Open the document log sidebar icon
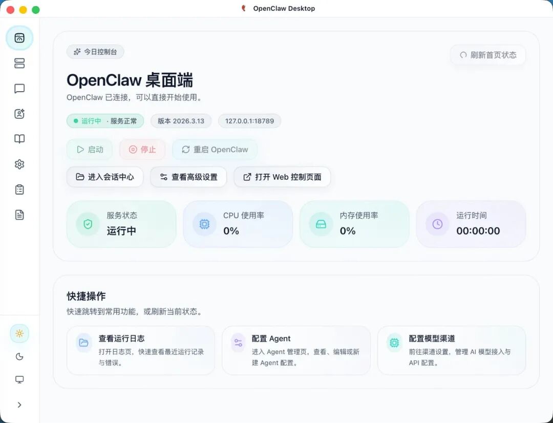553x423 pixels. [x=19, y=215]
